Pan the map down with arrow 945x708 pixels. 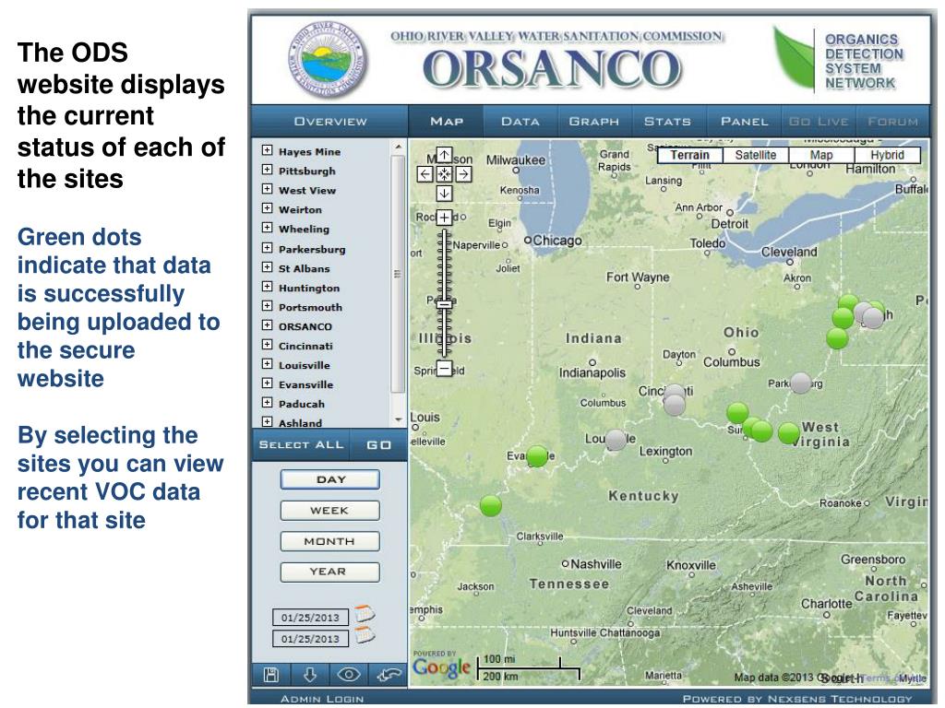(444, 194)
